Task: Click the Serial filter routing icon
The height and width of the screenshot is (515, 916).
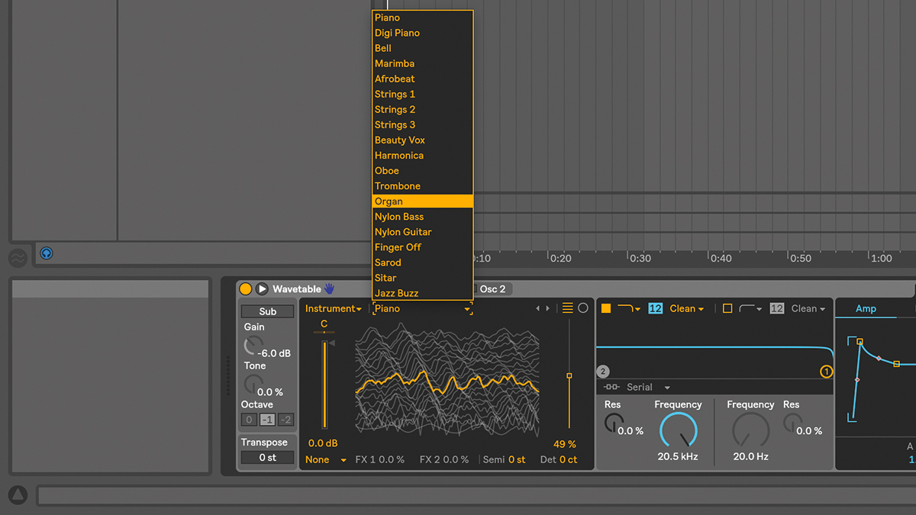Action: (611, 388)
